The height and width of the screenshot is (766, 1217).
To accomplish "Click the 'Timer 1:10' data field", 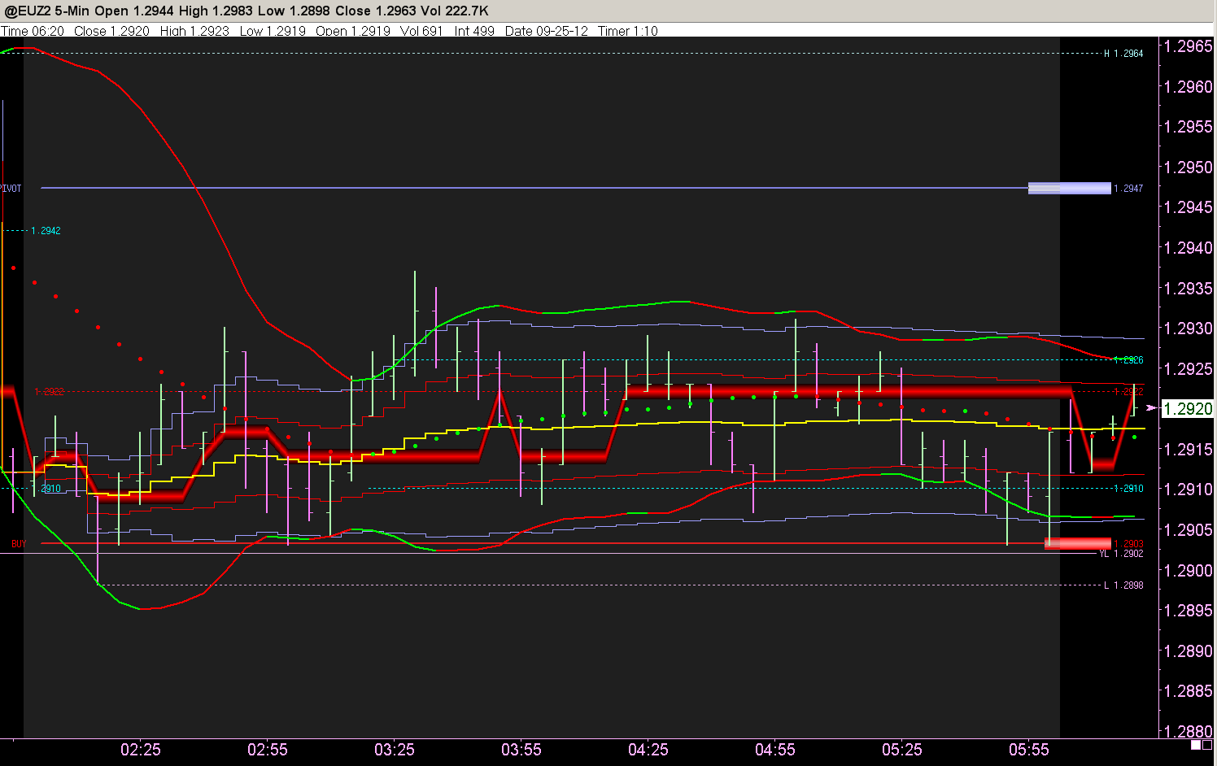I will click(627, 31).
